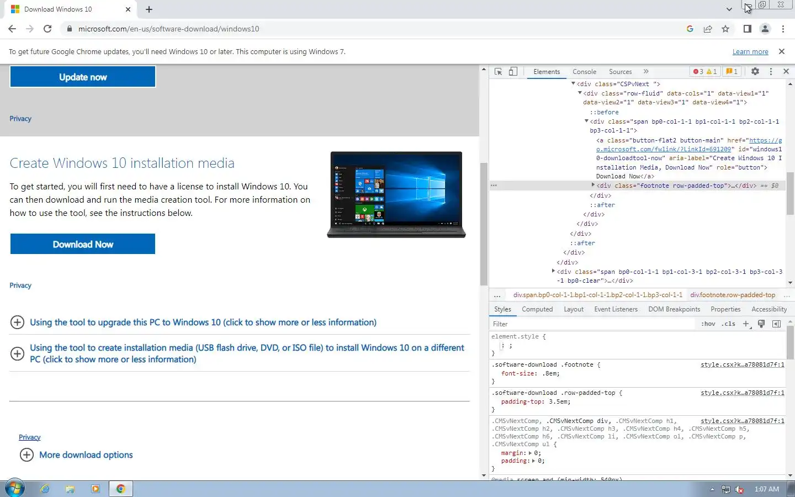Open the Accessibility tab

(769, 309)
